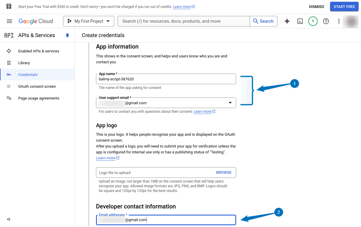The image size is (361, 227).
Task: Open the help question mark icon
Action: 326,21
